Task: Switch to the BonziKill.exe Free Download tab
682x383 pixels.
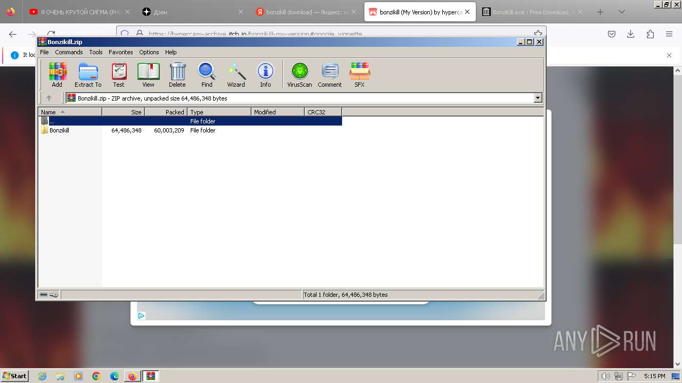Action: [x=532, y=12]
